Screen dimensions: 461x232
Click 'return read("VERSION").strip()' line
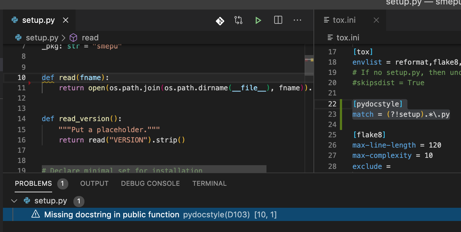pyautogui.click(x=122, y=140)
